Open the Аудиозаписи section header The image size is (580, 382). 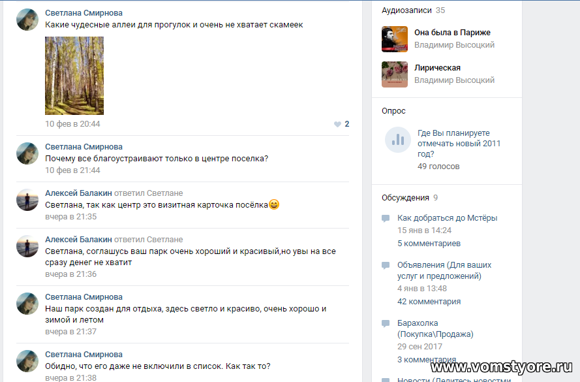(x=406, y=10)
